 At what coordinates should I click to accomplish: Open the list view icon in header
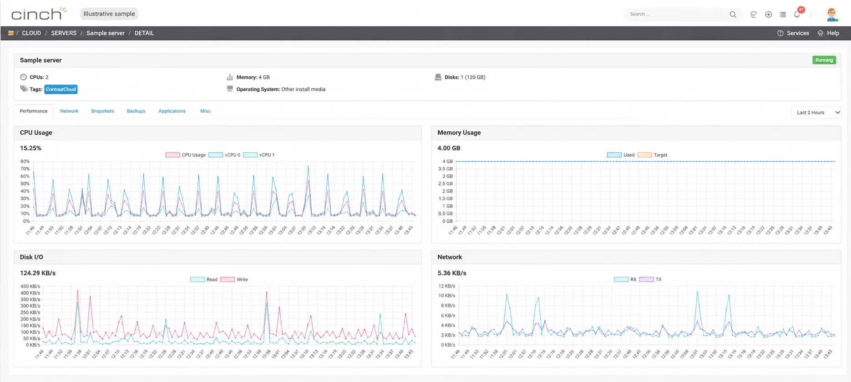783,14
